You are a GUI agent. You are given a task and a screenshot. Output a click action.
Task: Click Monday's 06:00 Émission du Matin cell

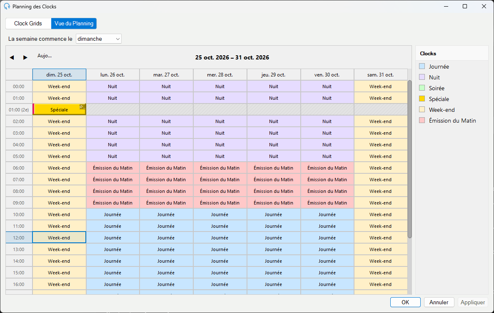113,168
